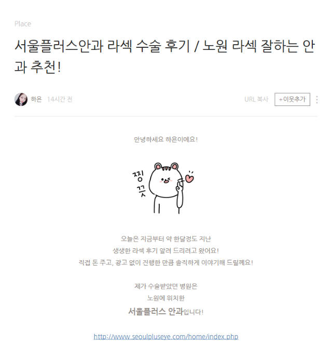Click the author 하온 profile picture
This screenshot has height=345, width=332.
[x=21, y=99]
